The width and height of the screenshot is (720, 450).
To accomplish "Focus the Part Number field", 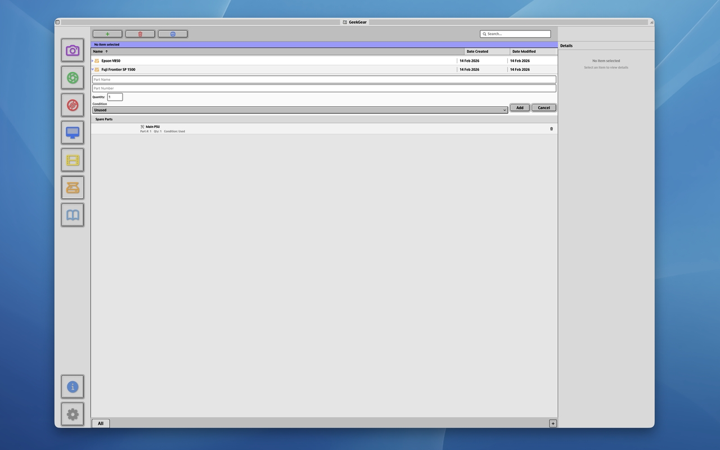I will [x=324, y=88].
